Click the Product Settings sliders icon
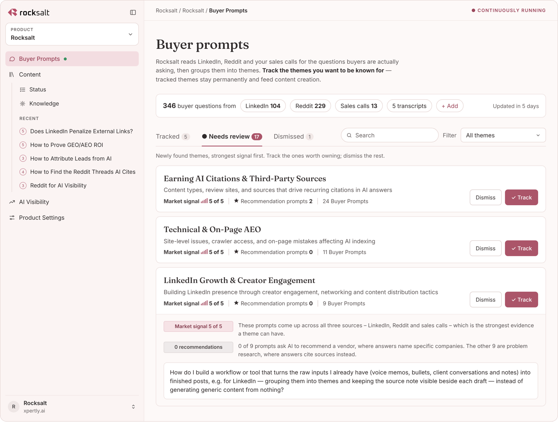558x422 pixels. point(12,218)
